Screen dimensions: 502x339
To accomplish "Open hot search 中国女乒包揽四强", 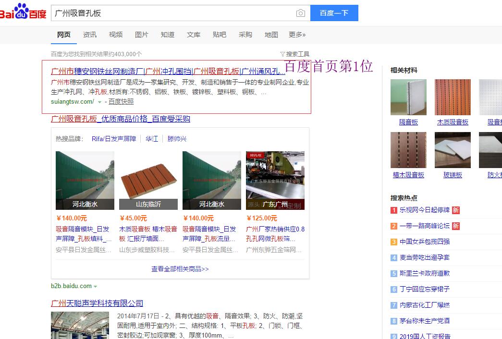I will point(425,242).
